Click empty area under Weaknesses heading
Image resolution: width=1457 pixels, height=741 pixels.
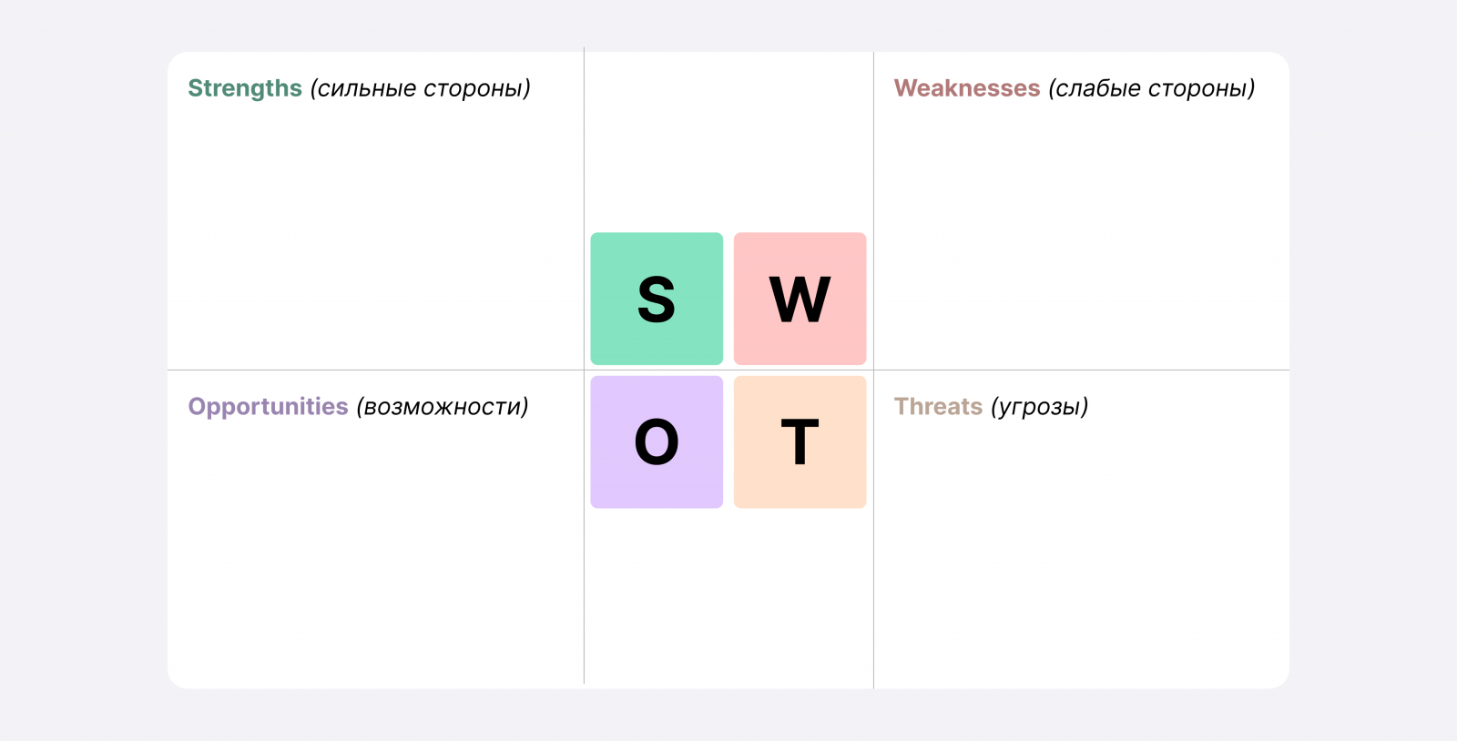point(1079,237)
